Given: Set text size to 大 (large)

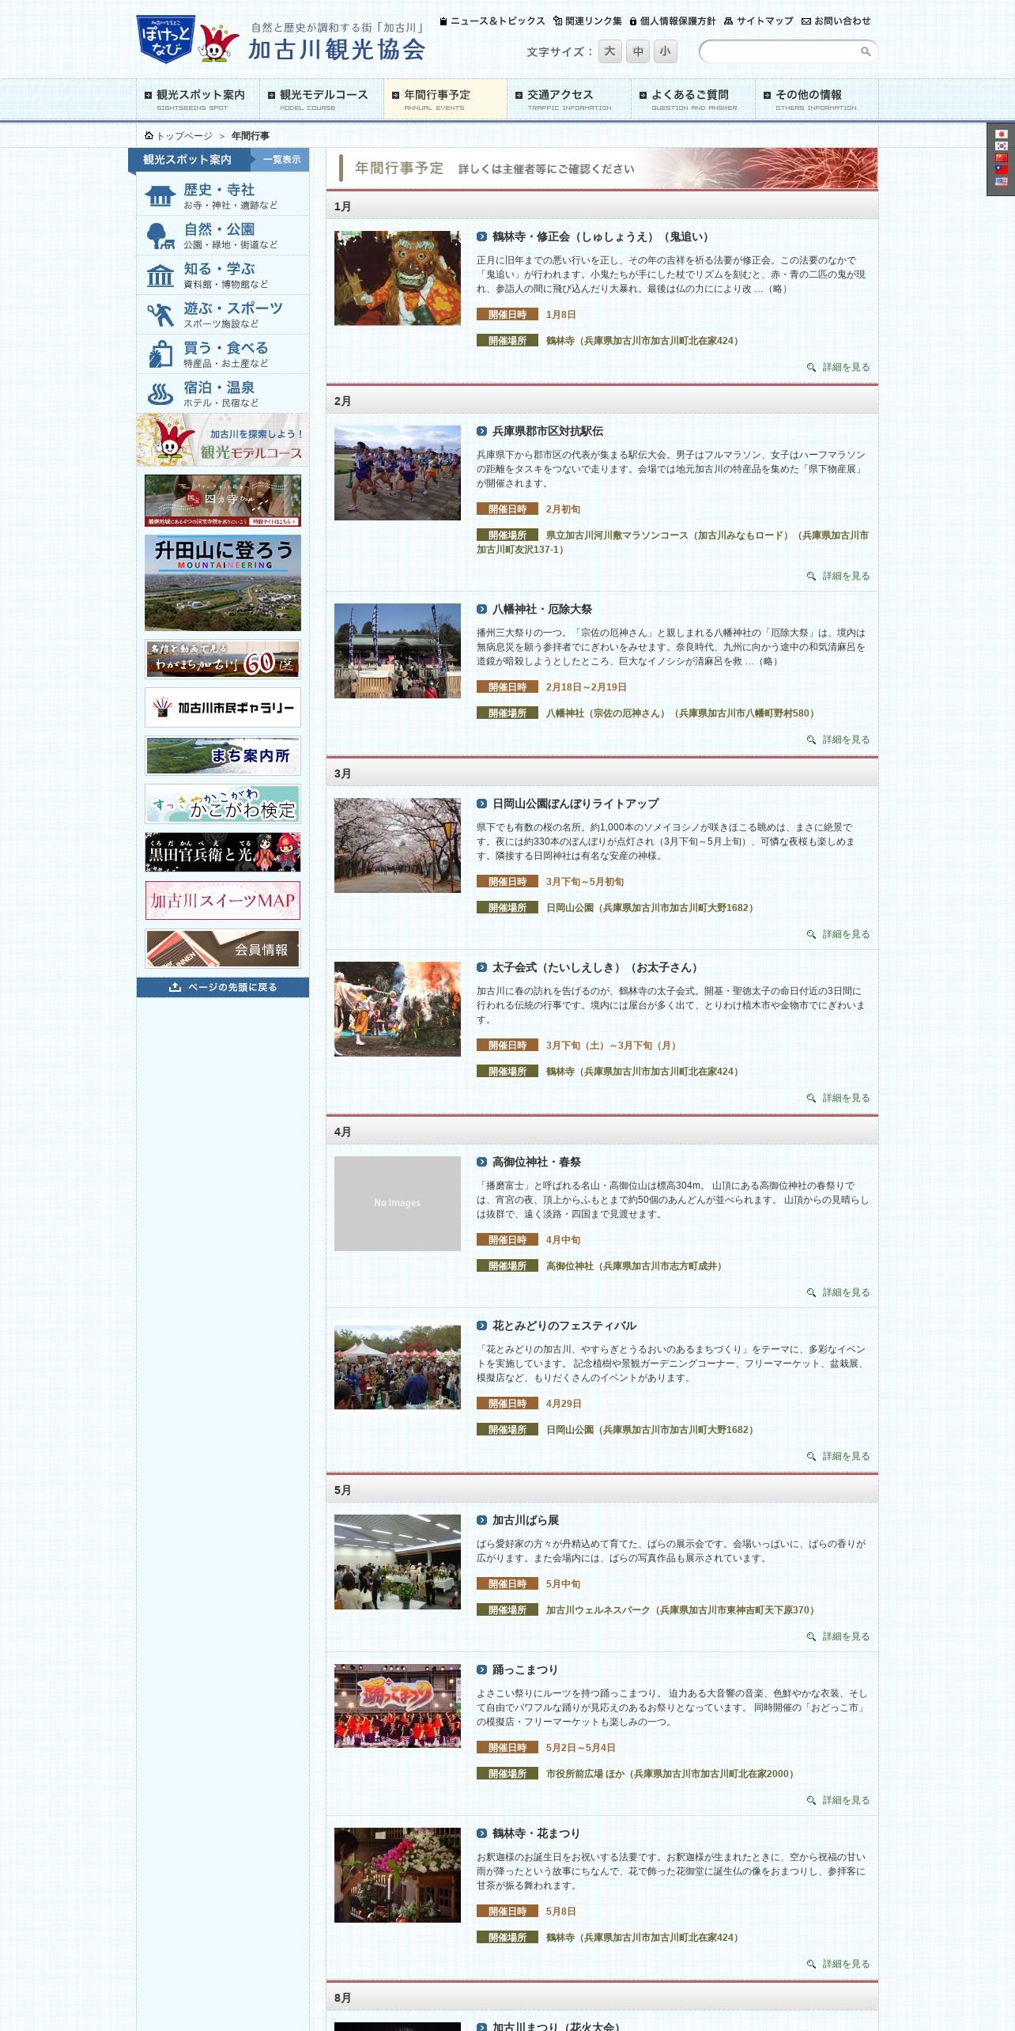Looking at the screenshot, I should point(609,51).
